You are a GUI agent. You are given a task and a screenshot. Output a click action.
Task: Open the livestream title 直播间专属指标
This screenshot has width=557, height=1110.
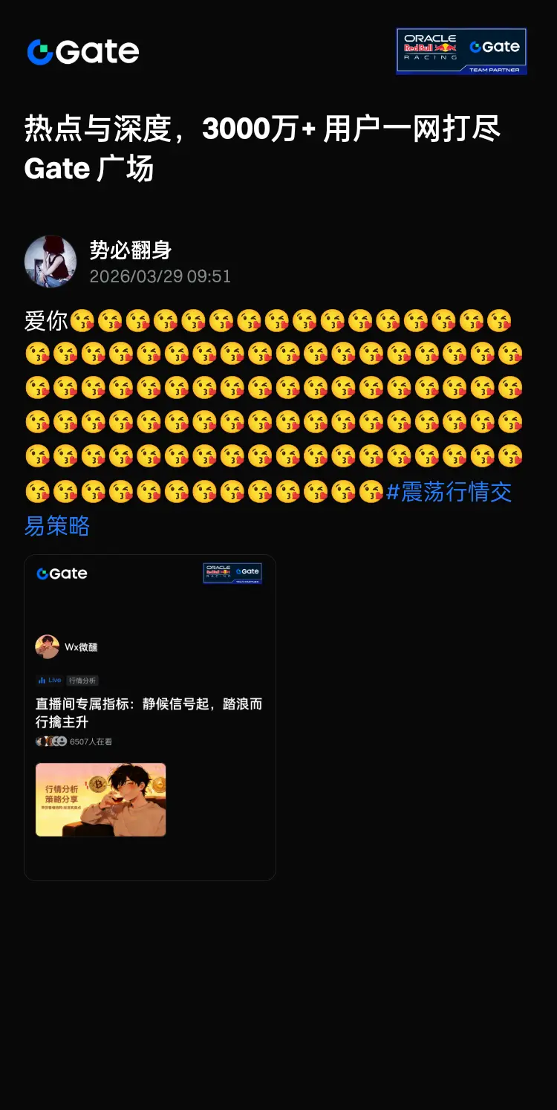[x=149, y=713]
